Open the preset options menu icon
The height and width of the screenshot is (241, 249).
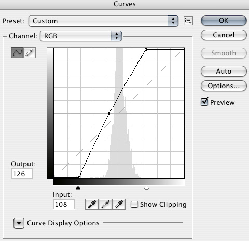coord(188,21)
